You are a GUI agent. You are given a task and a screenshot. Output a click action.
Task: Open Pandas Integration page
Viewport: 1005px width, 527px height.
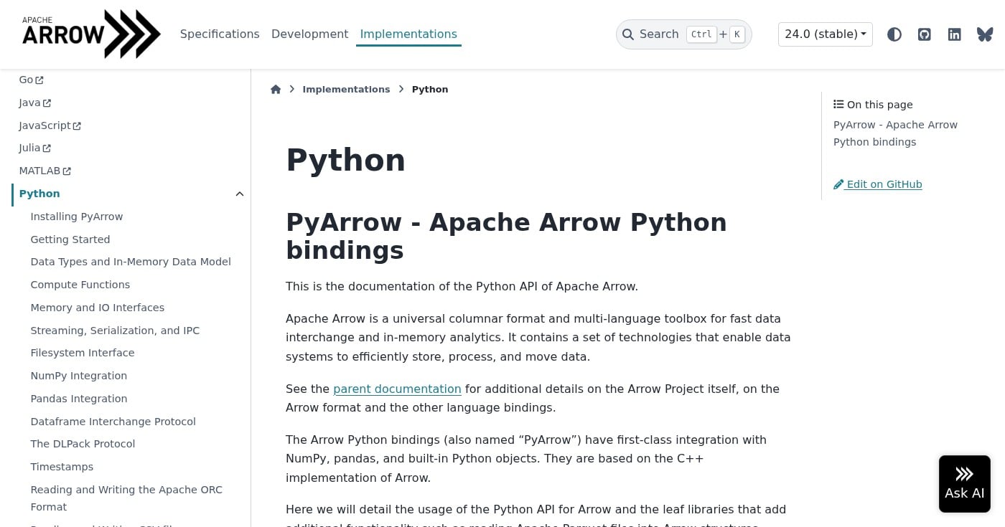click(x=79, y=399)
